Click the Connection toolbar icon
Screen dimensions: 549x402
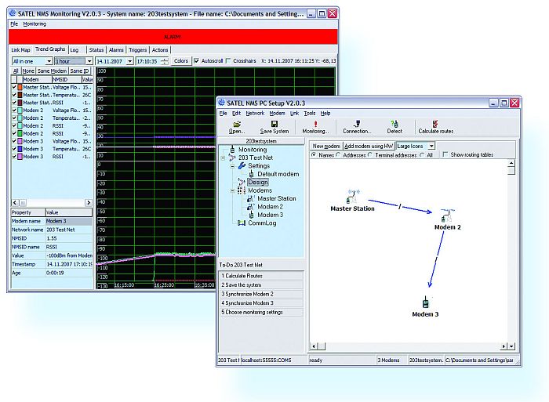[357, 125]
